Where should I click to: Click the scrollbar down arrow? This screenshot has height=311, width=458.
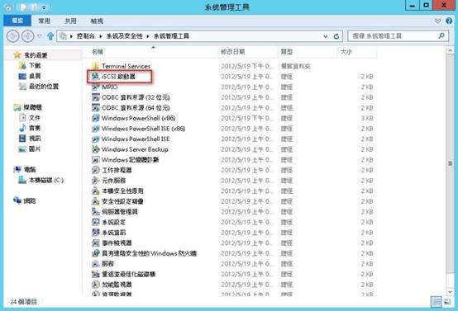[x=450, y=291]
